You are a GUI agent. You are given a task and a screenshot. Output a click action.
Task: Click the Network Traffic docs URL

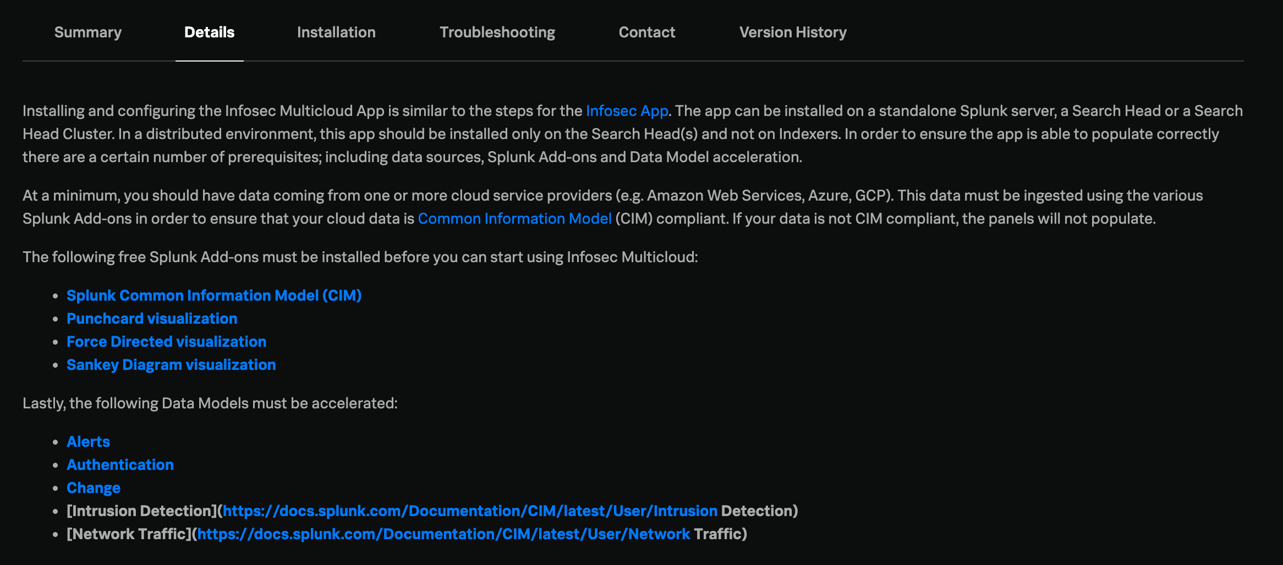pos(443,534)
